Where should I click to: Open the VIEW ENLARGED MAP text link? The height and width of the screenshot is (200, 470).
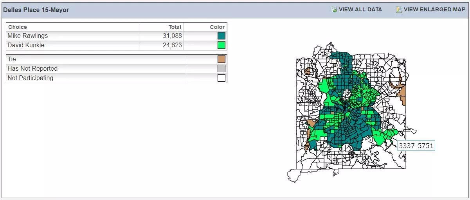(434, 10)
